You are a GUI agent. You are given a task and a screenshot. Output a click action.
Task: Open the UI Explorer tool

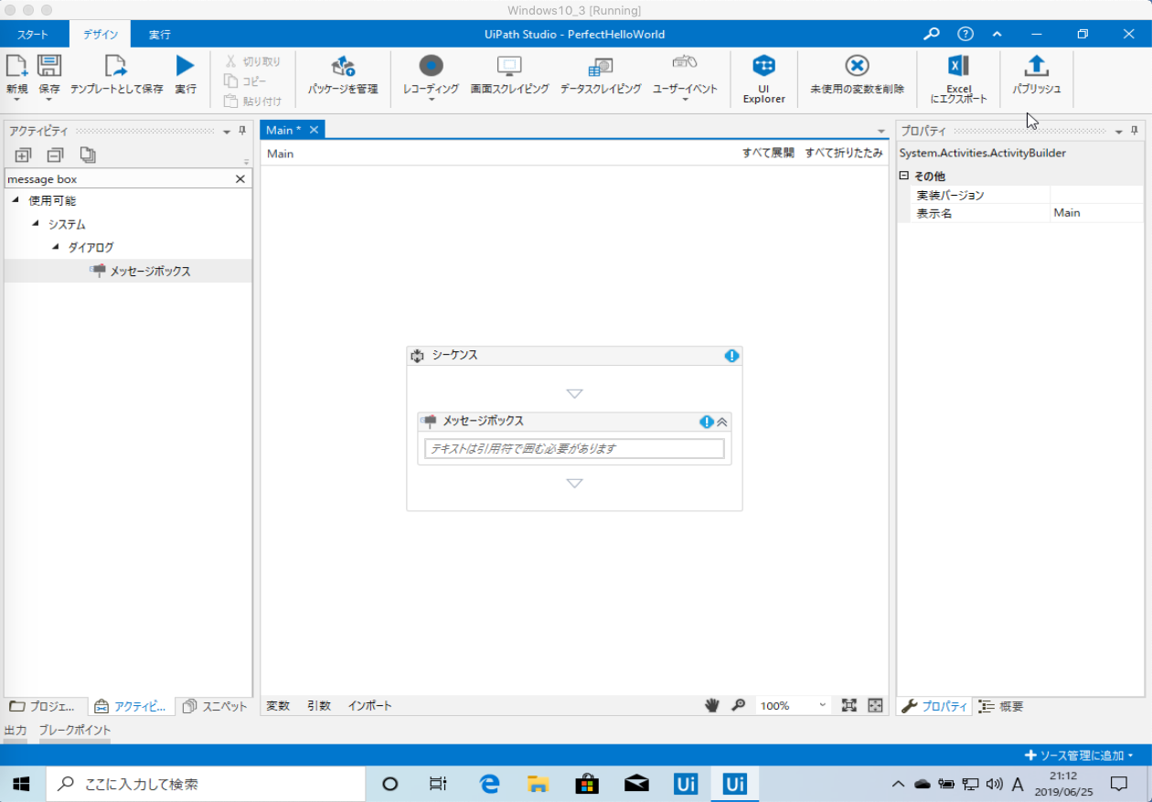(763, 67)
